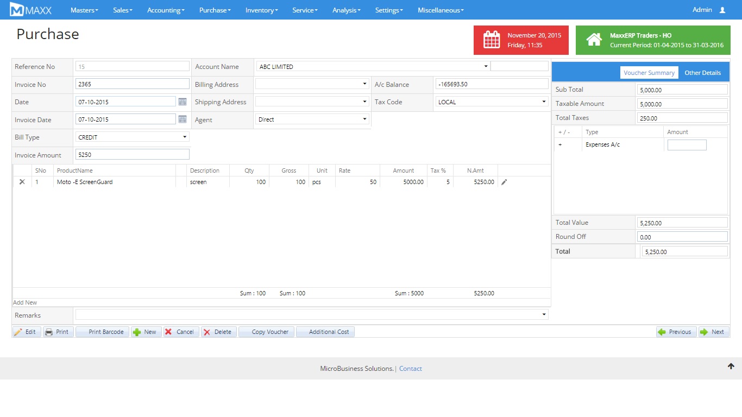Click the red calendar date tile
Screen dimensions: 742x417
pos(521,40)
